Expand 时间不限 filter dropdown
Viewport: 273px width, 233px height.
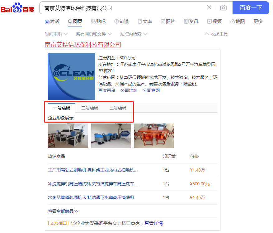click(56, 34)
